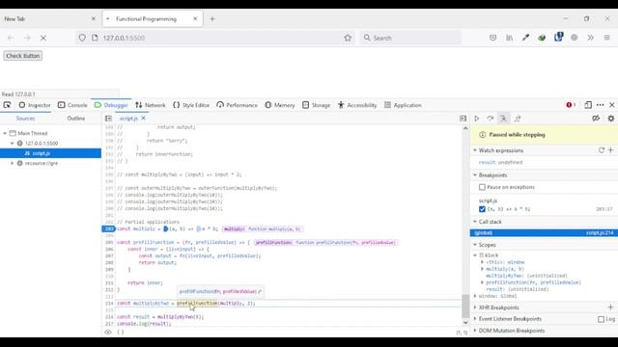Click the Check Button on the page
This screenshot has height=347, width=618.
[x=23, y=56]
